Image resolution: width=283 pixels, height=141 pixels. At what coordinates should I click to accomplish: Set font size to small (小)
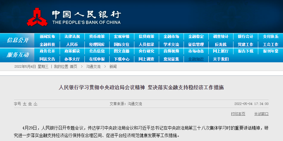pyautogui.click(x=35, y=104)
